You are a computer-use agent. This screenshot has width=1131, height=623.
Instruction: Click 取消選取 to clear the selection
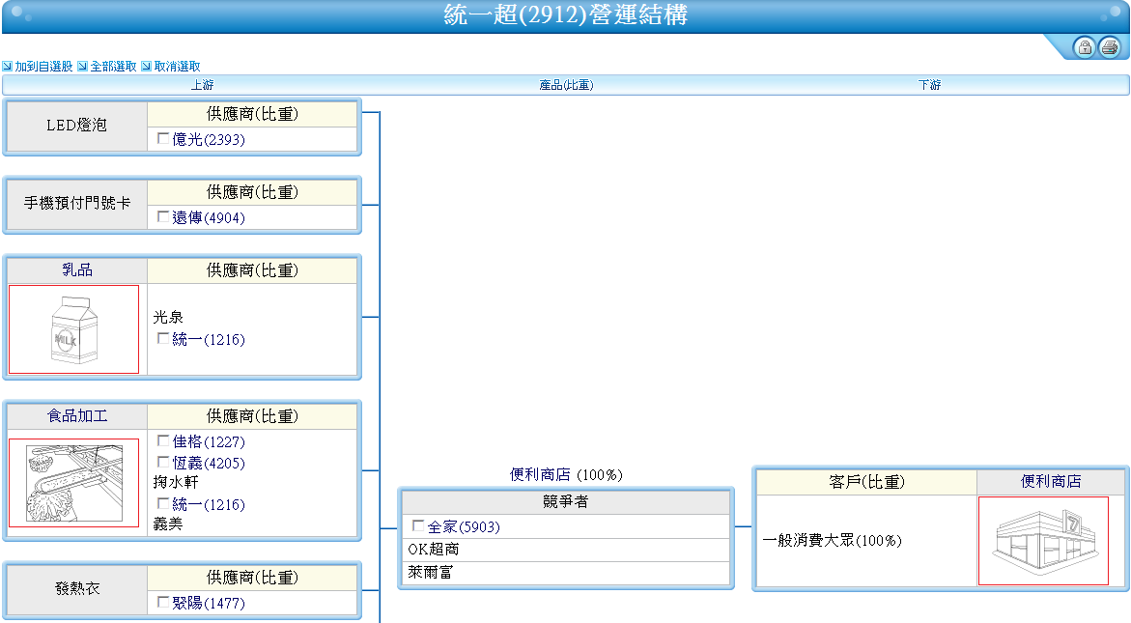coord(178,67)
